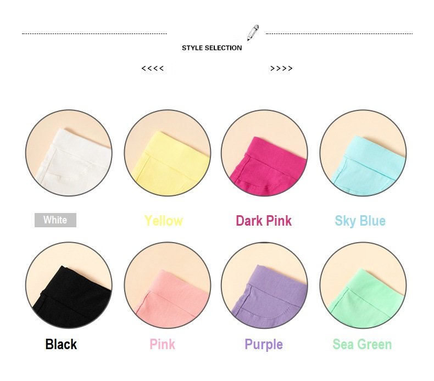This screenshot has width=434, height=381.
Task: Click the Black text label
Action: [61, 344]
